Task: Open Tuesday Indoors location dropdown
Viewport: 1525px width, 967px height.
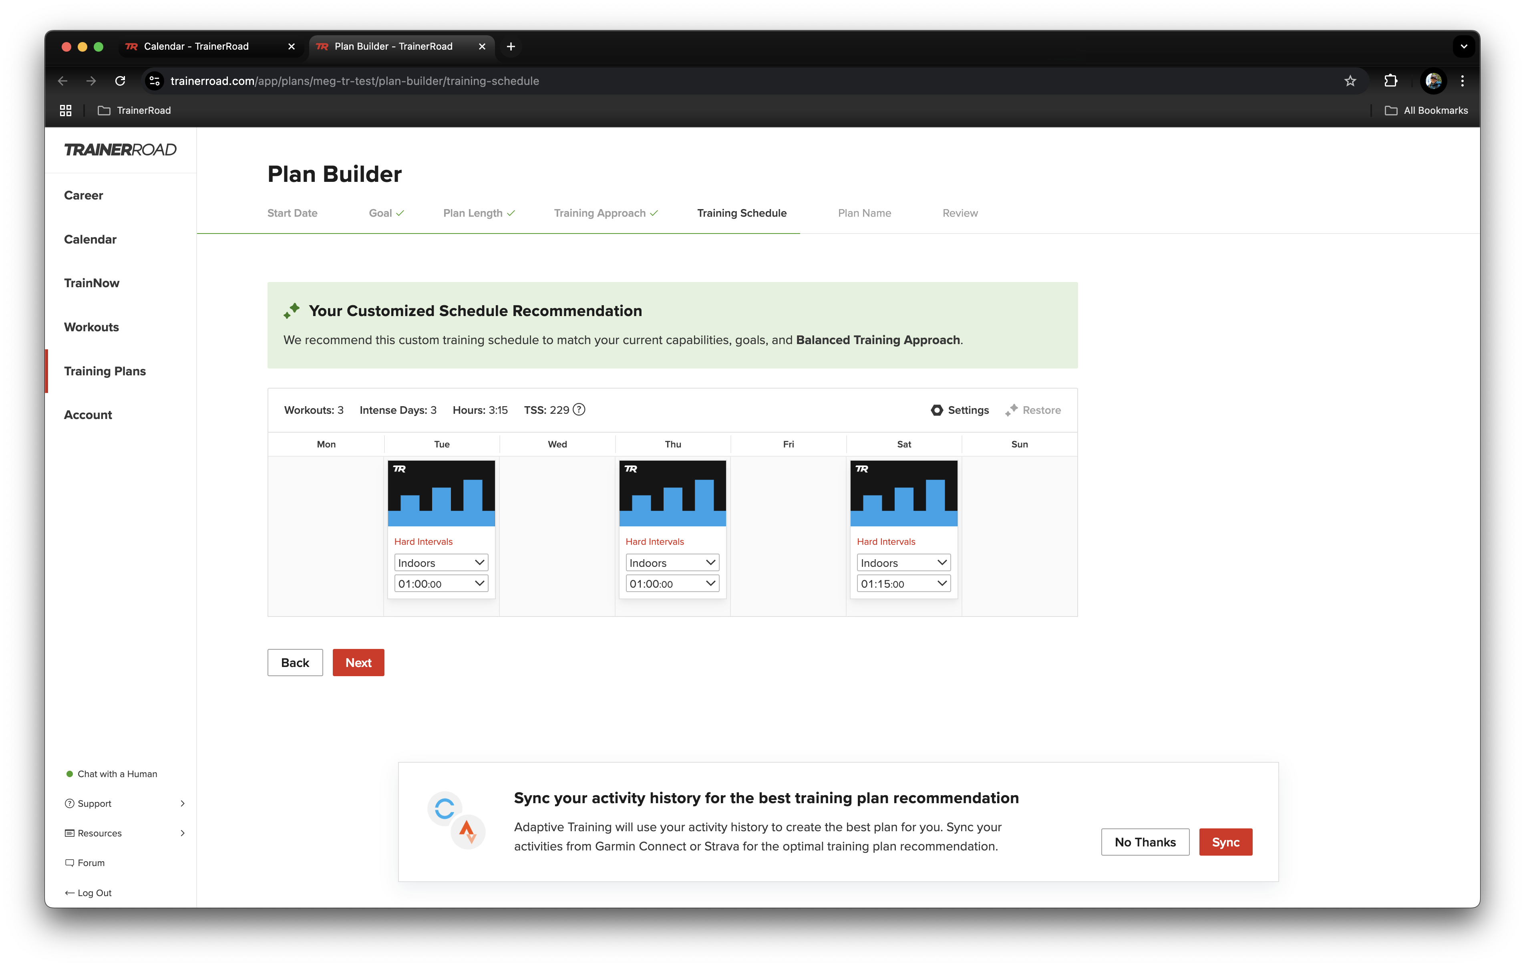Action: click(441, 563)
